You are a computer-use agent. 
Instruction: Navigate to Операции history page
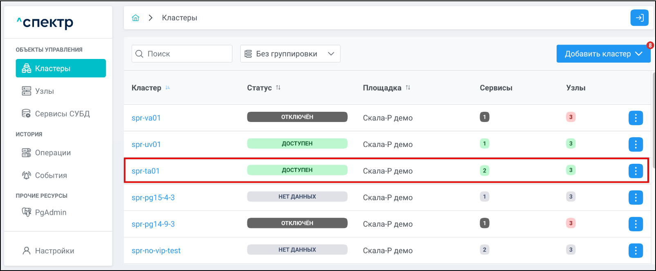[x=52, y=153]
